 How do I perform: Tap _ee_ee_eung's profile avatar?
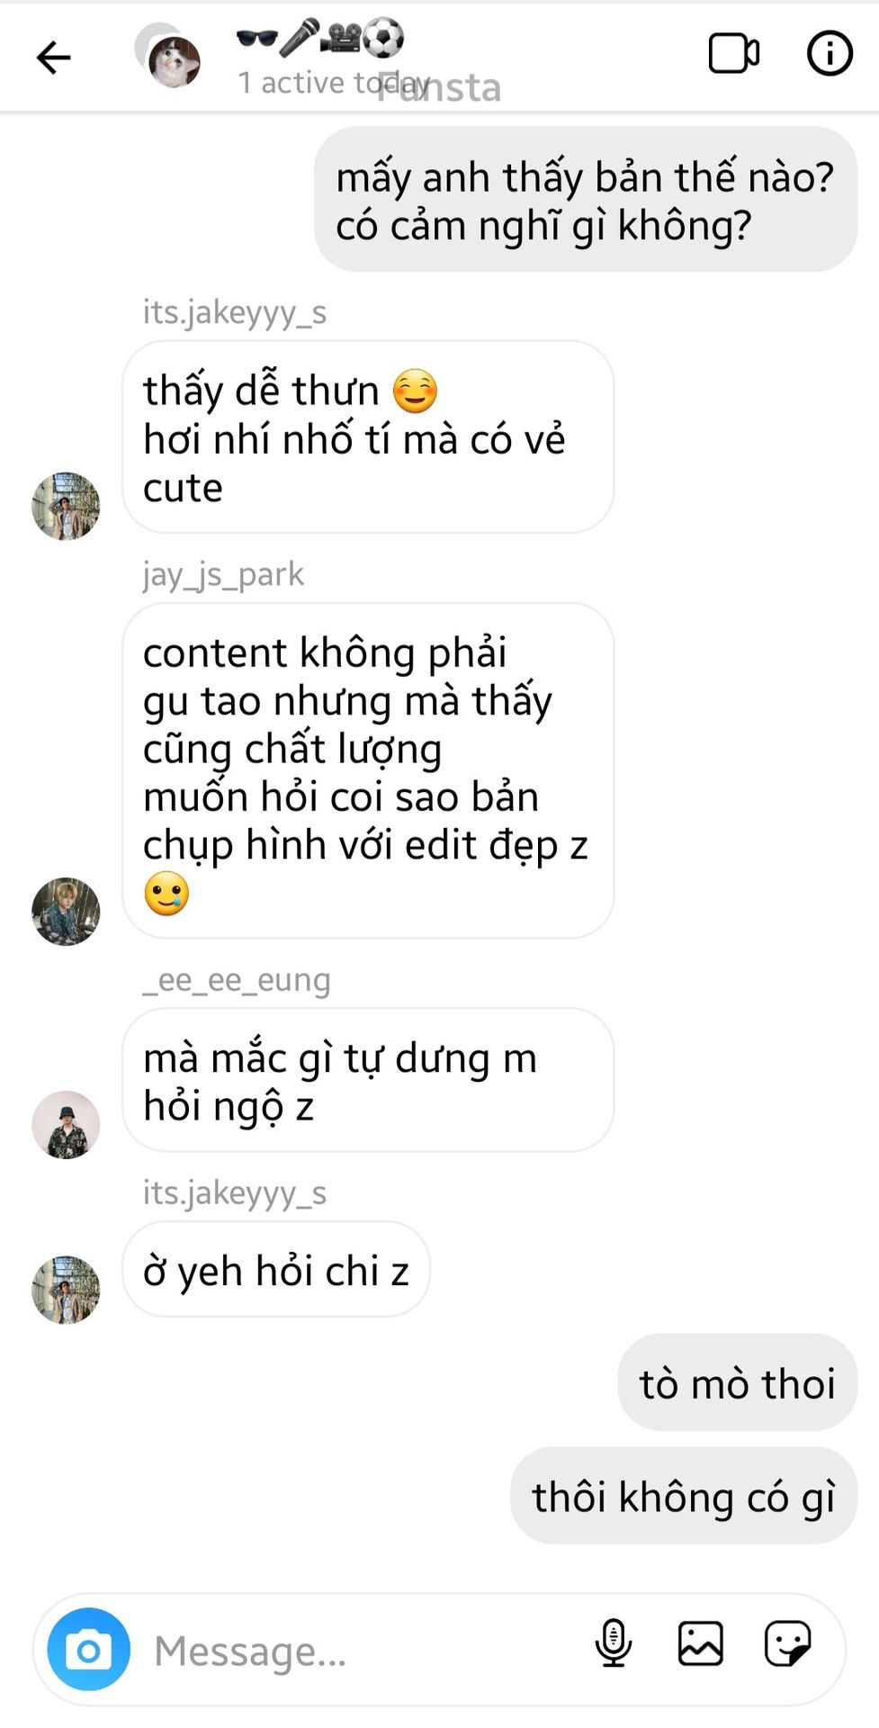coord(66,1124)
